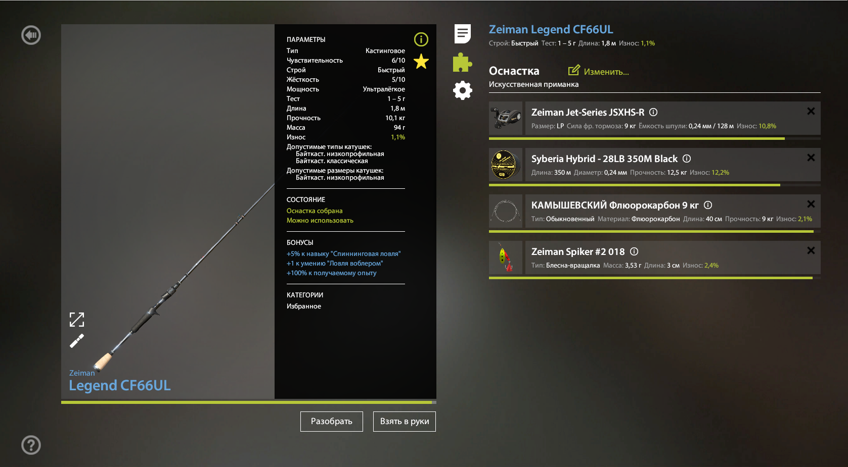Screen dimensions: 848x467
Task: Show info for Zeiman Spiker #2 018
Action: click(x=634, y=251)
